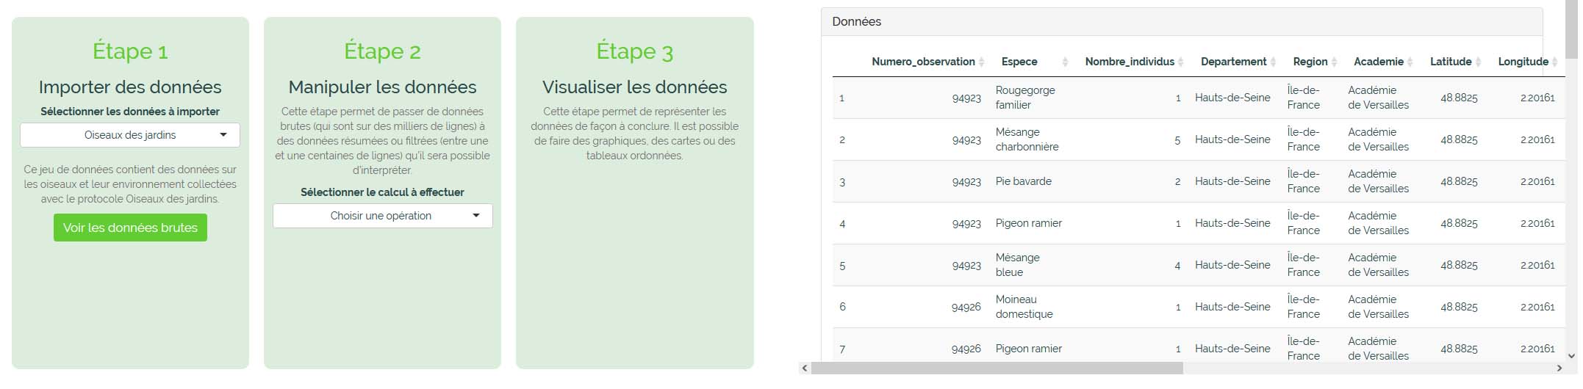Click sort arrows beside Departement header
The image size is (1583, 389).
tap(1273, 62)
